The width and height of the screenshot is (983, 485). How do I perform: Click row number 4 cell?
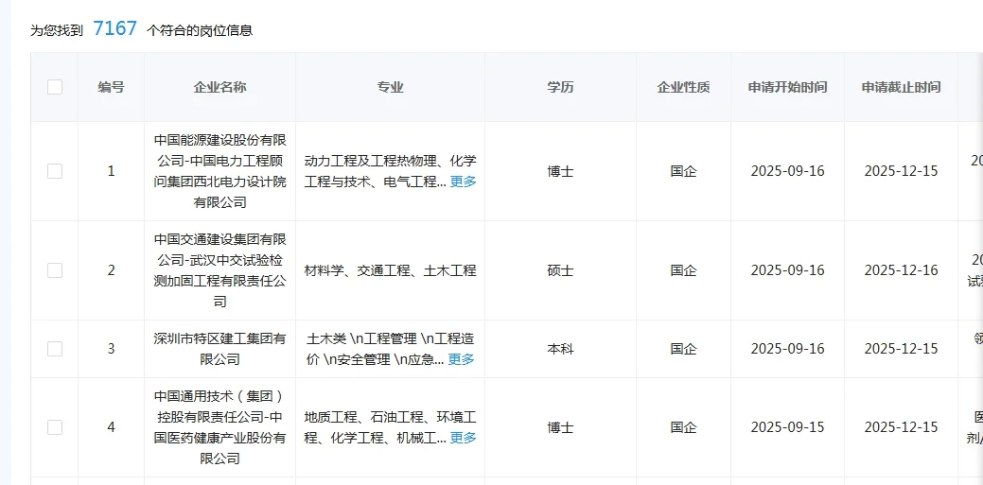[x=111, y=427]
